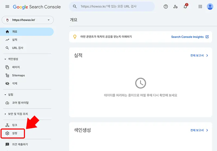The height and width of the screenshot is (151, 217).
Task: Click the chevron next to 색인생성 전체 보고서
Action: [207, 130]
